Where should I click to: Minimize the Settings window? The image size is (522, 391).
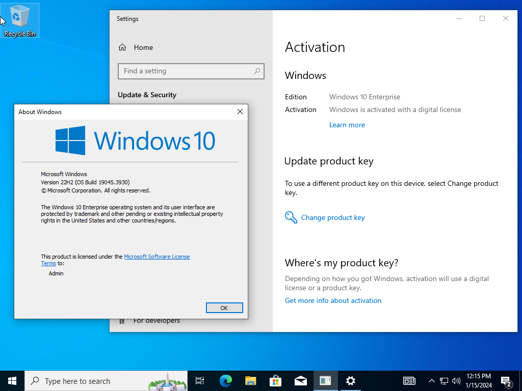pos(459,19)
